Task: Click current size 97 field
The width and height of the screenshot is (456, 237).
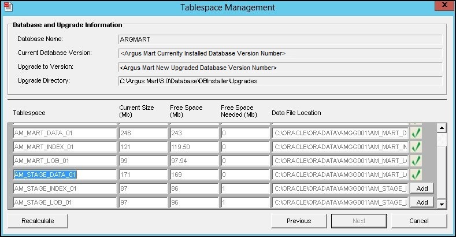Action: pos(143,202)
